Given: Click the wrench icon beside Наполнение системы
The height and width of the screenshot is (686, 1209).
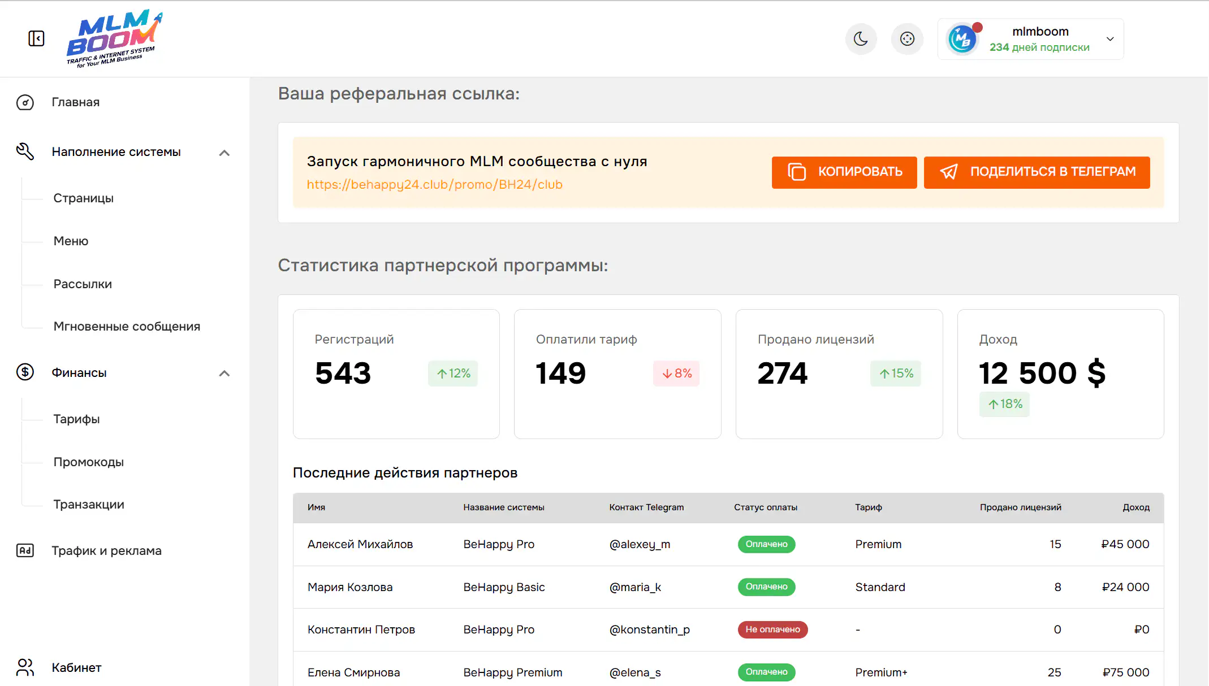Looking at the screenshot, I should click(x=25, y=151).
